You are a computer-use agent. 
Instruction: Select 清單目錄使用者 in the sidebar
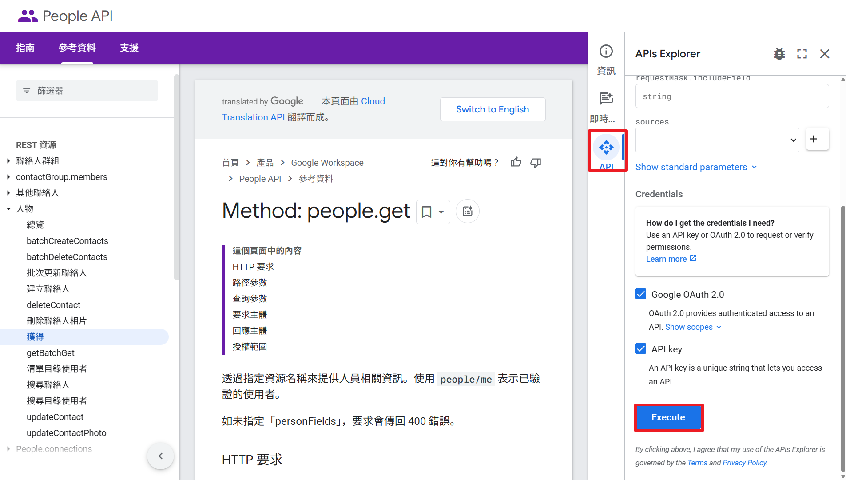pos(57,369)
